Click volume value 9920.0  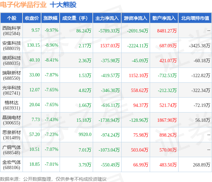85,134
